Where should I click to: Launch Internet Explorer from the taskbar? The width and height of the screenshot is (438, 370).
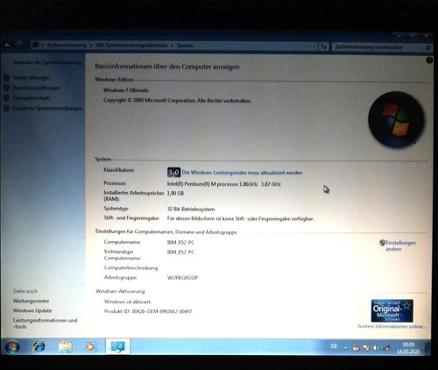[x=39, y=346]
